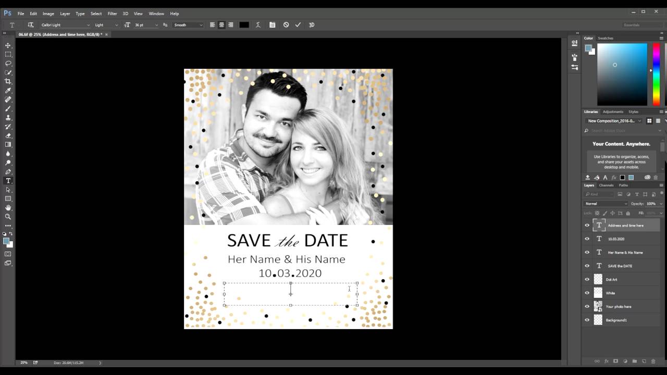Select the Eyedropper tool
Image resolution: width=667 pixels, height=375 pixels.
(x=8, y=90)
